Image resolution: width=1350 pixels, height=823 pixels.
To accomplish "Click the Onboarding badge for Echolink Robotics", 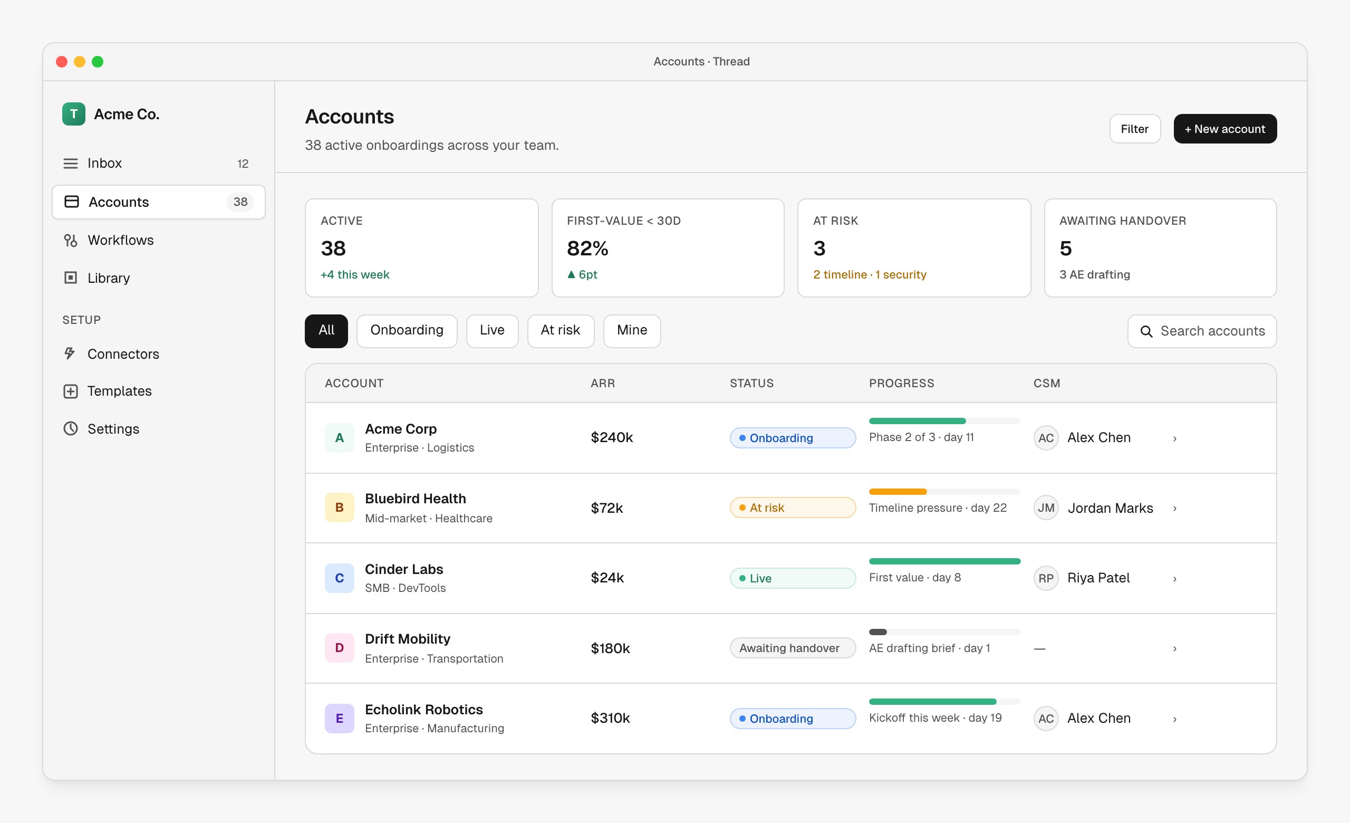I will tap(792, 719).
